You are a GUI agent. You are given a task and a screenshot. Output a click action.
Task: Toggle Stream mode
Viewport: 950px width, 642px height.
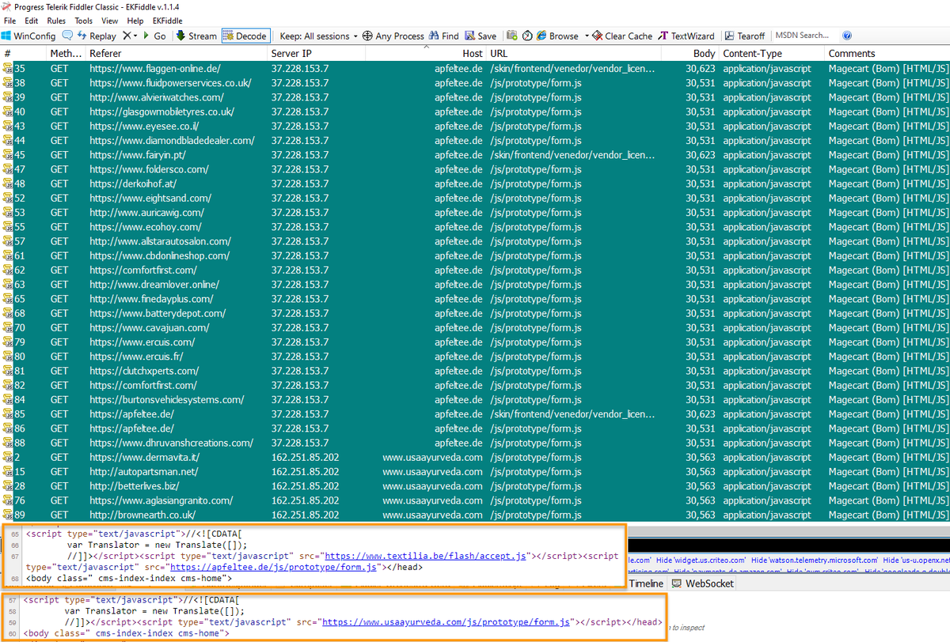(196, 36)
